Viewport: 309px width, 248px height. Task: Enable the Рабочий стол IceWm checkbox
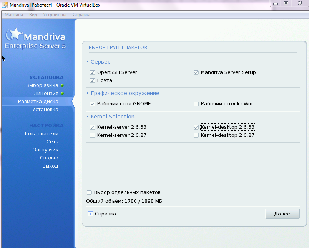pyautogui.click(x=196, y=104)
